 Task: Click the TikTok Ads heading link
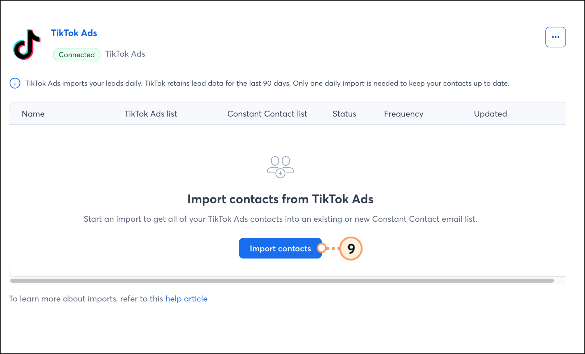74,33
